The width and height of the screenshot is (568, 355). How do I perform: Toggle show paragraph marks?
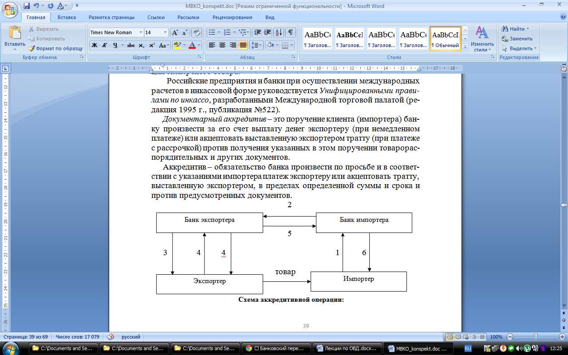pos(291,32)
